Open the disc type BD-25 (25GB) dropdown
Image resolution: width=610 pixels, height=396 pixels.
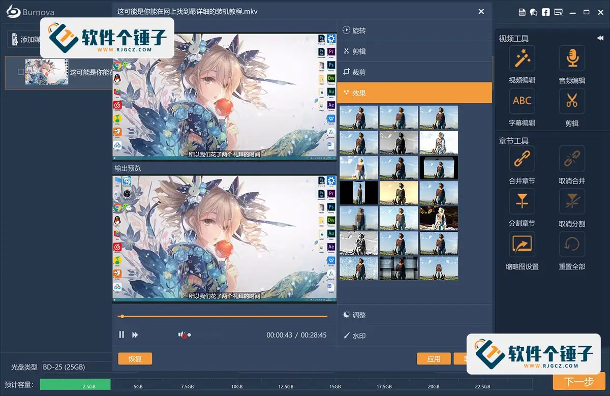[76, 367]
